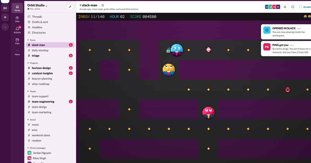
Task: Open Orbit Studio workspace menu
Action: click(x=37, y=5)
